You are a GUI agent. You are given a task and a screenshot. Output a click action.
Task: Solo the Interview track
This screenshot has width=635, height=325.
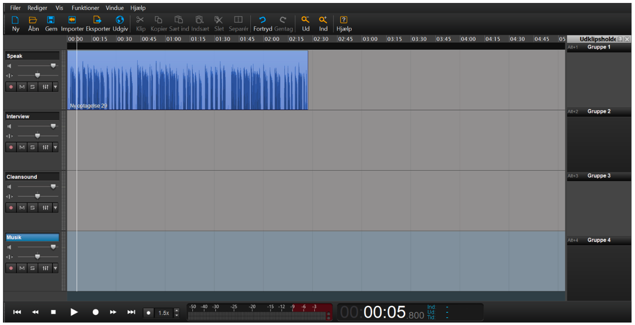pyautogui.click(x=32, y=147)
